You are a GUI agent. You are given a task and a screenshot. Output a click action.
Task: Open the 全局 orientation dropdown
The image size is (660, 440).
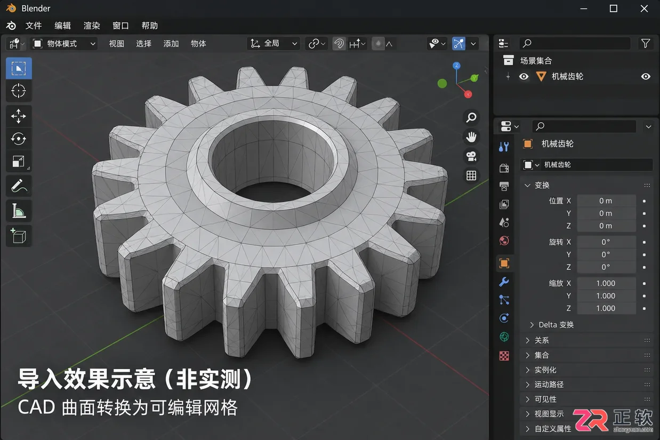tap(273, 44)
